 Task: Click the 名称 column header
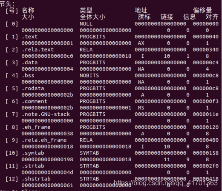[28, 10]
